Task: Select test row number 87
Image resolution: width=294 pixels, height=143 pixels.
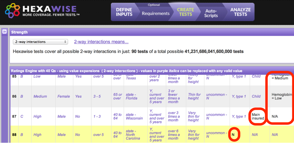Action: pos(14,117)
